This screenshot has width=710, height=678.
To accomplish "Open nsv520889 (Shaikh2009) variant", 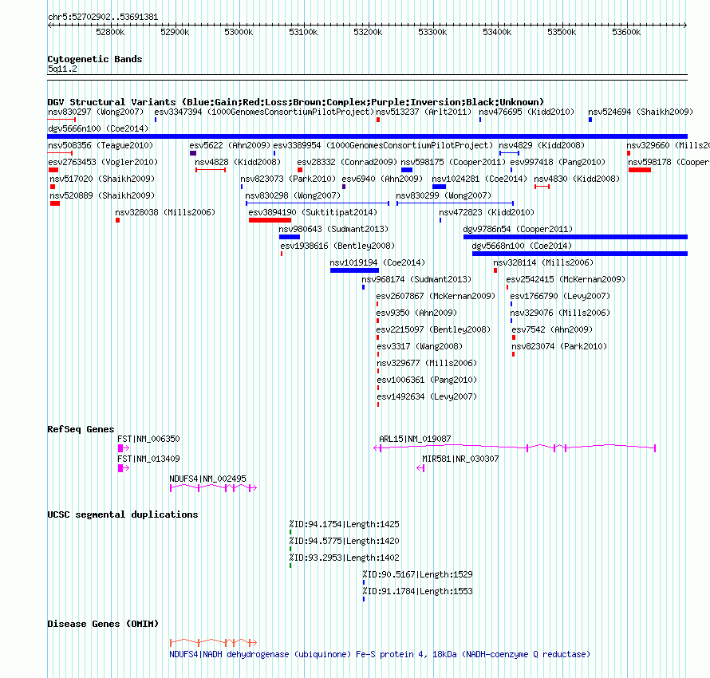I will 102,195.
